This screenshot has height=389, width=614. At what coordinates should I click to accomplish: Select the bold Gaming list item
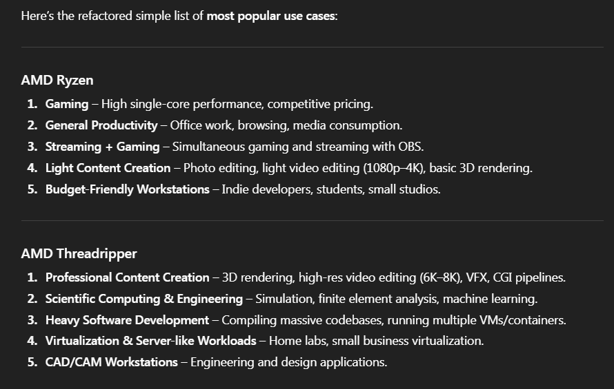(67, 104)
